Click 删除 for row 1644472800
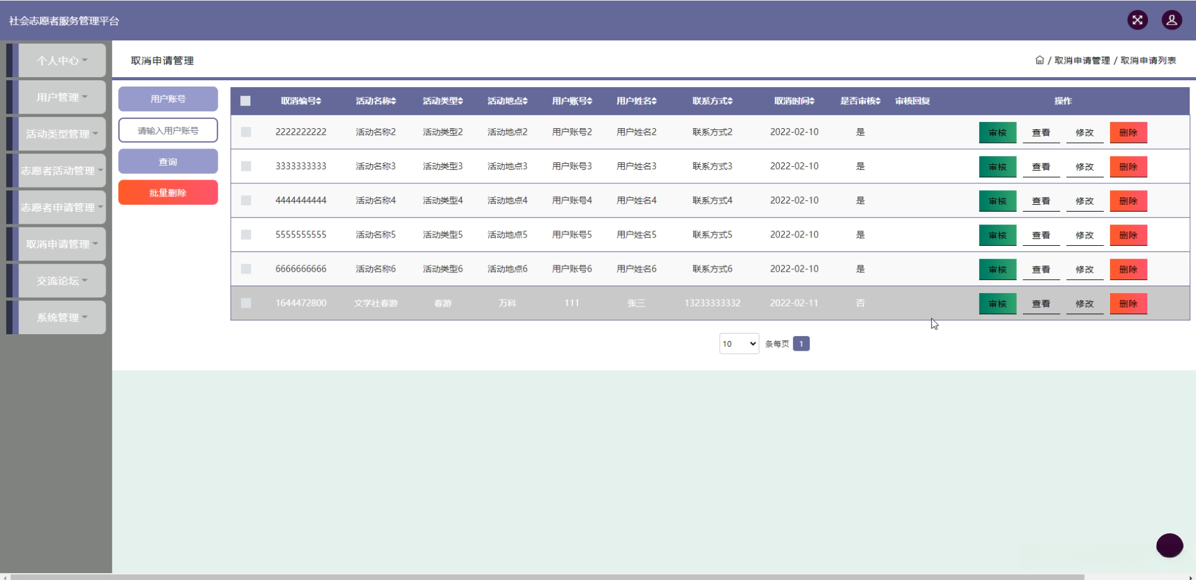1196x580 pixels. (x=1128, y=304)
